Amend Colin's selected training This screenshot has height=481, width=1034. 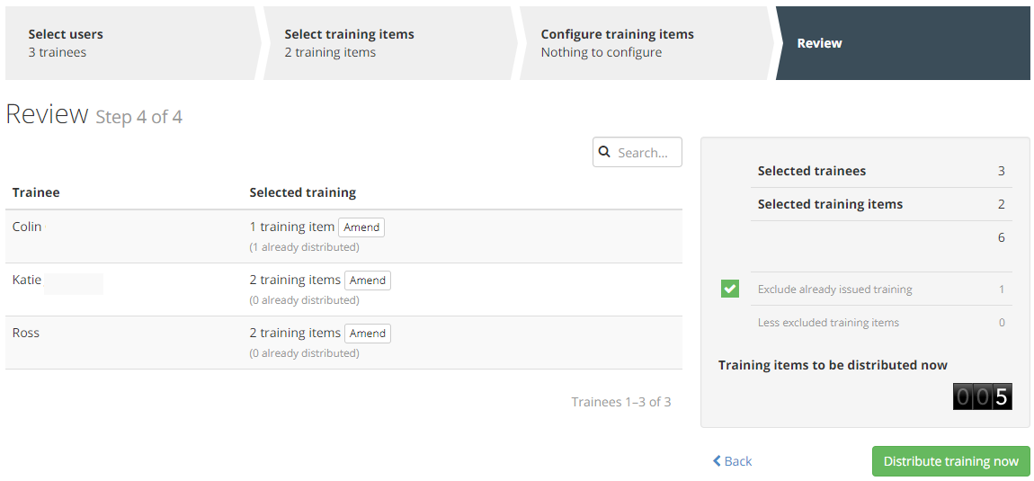click(361, 227)
